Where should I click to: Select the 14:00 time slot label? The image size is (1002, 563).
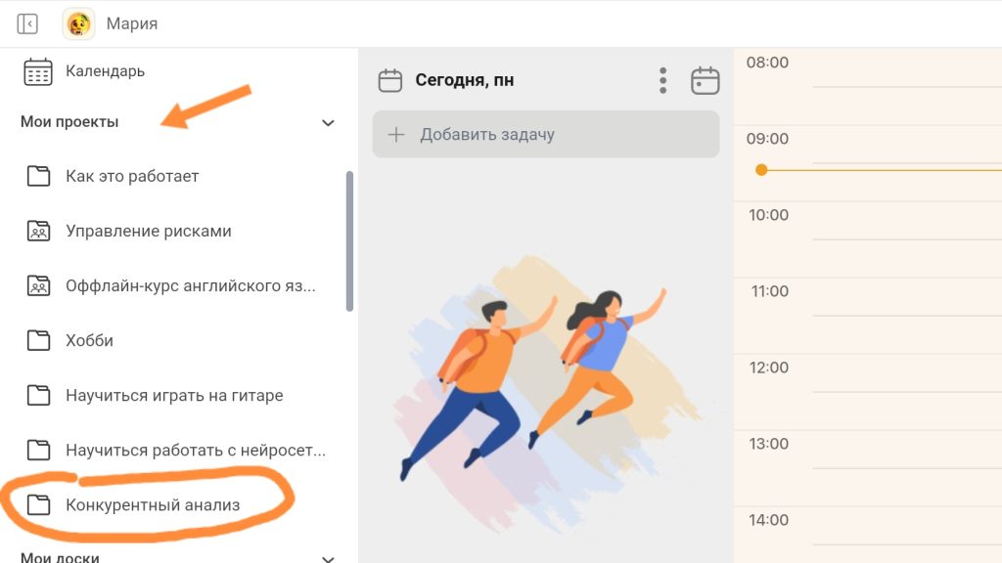(x=769, y=520)
